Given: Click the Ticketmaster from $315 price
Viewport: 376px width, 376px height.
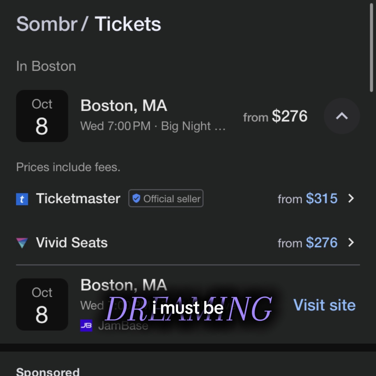Looking at the screenshot, I should 308,198.
